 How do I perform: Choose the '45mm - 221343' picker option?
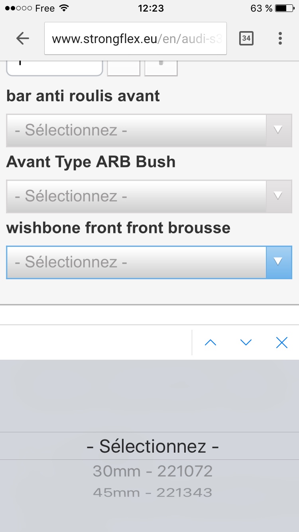coord(153,493)
